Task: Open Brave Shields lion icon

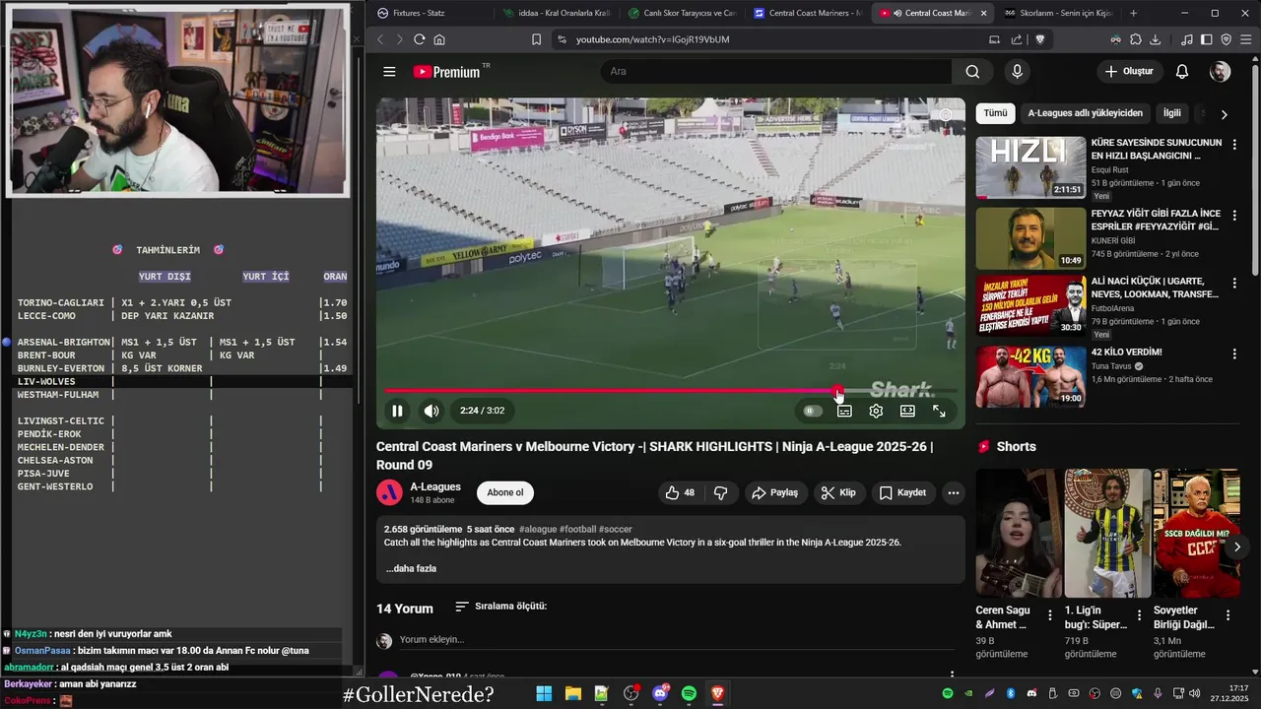Action: (1039, 39)
